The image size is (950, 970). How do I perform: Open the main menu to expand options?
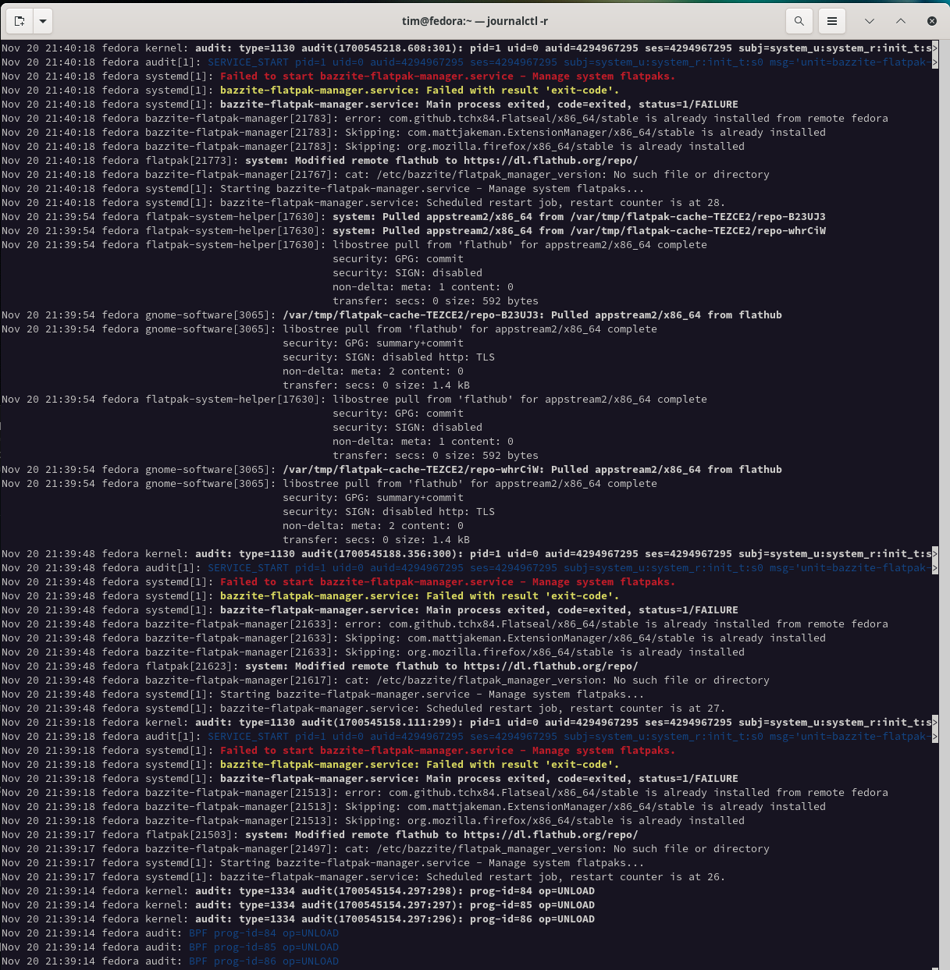[831, 21]
